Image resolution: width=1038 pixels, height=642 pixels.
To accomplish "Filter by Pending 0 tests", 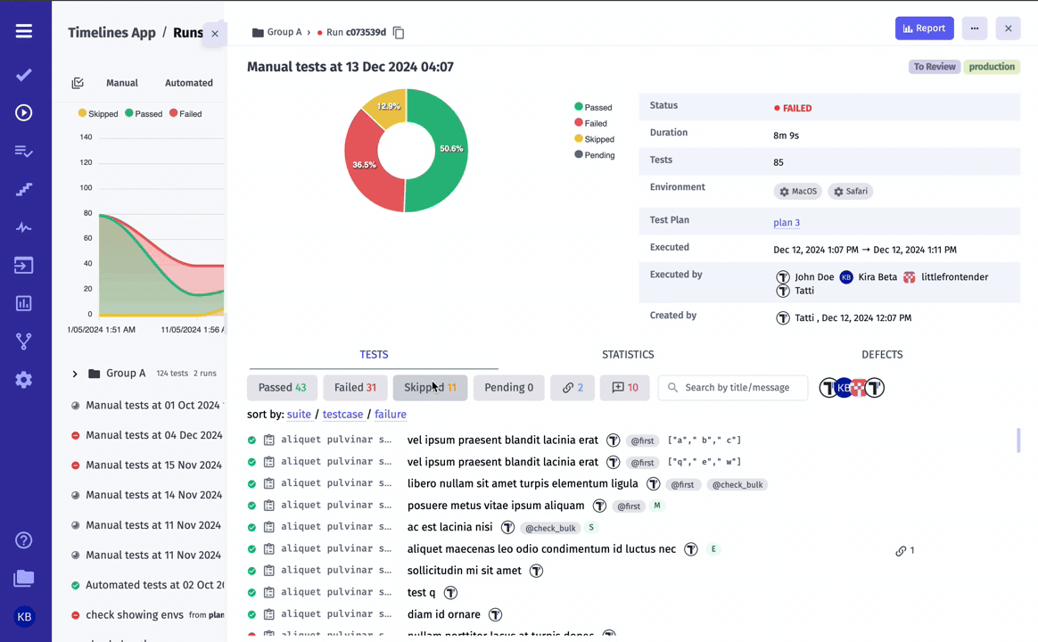I will pyautogui.click(x=508, y=388).
